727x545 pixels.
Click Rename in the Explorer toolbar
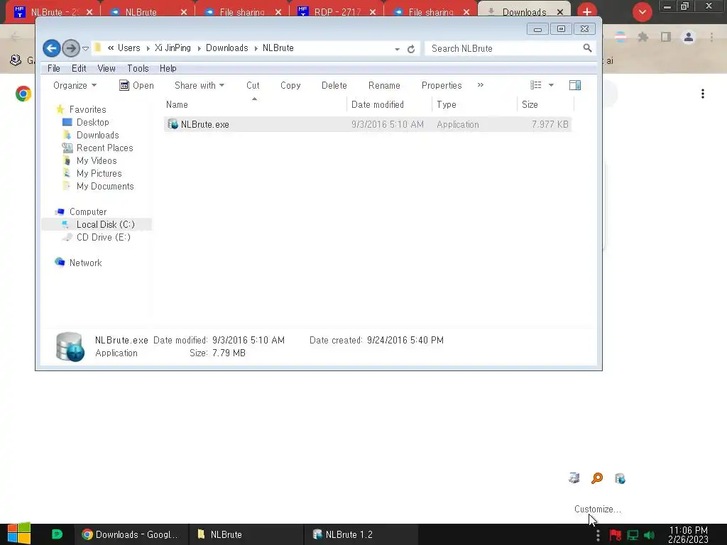[x=384, y=85]
